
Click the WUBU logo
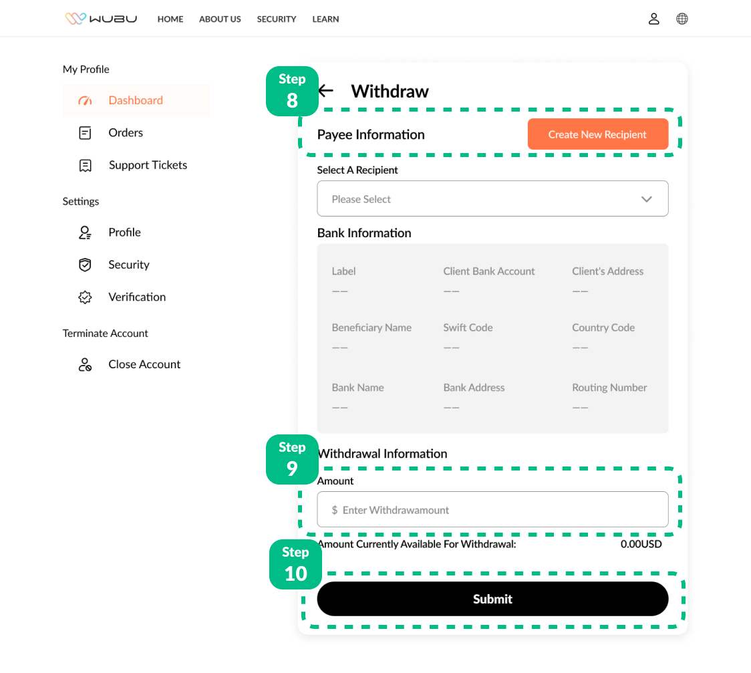pos(101,19)
